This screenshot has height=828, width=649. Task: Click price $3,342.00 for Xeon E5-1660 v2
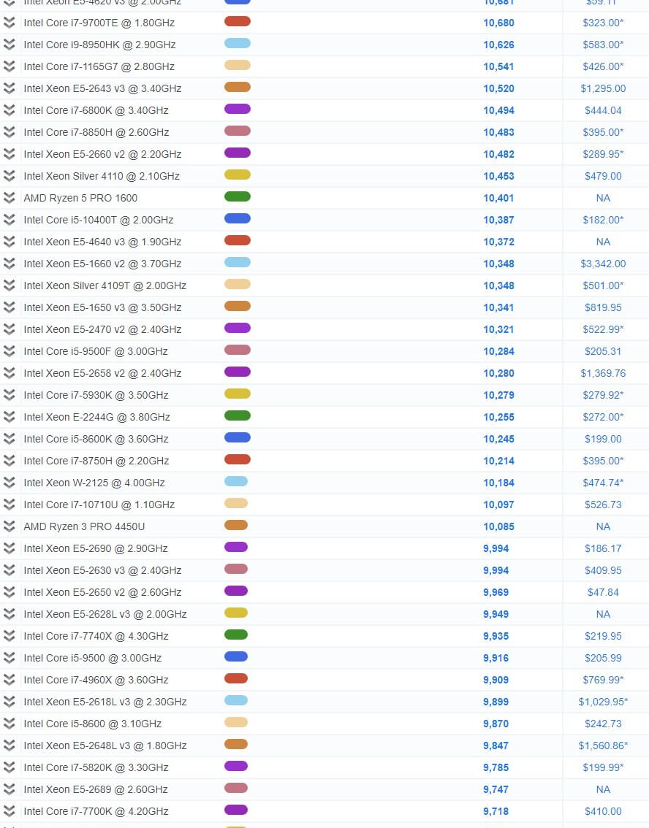[x=603, y=264]
